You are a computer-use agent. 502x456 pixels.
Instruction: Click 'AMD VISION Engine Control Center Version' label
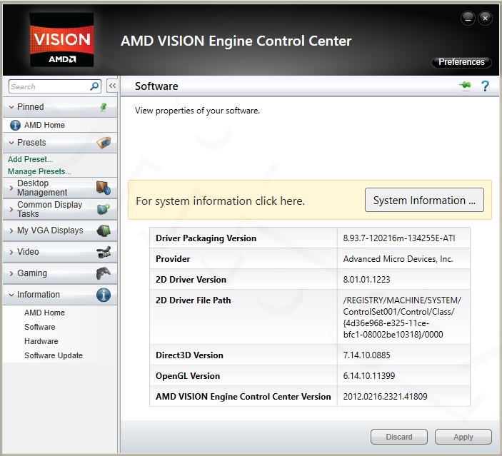[x=244, y=397]
